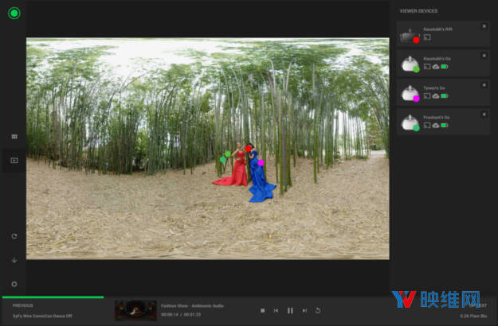The image size is (498, 326).
Task: Restart the video with the replay icon
Action: tap(318, 311)
